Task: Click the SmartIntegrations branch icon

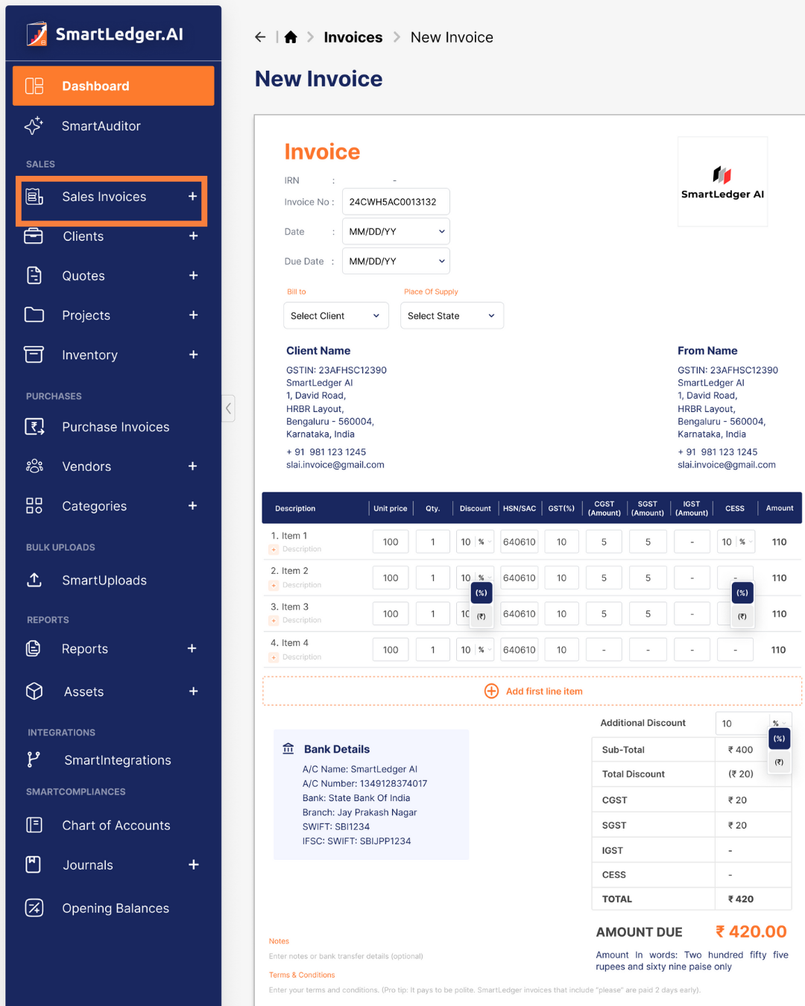Action: (x=34, y=759)
